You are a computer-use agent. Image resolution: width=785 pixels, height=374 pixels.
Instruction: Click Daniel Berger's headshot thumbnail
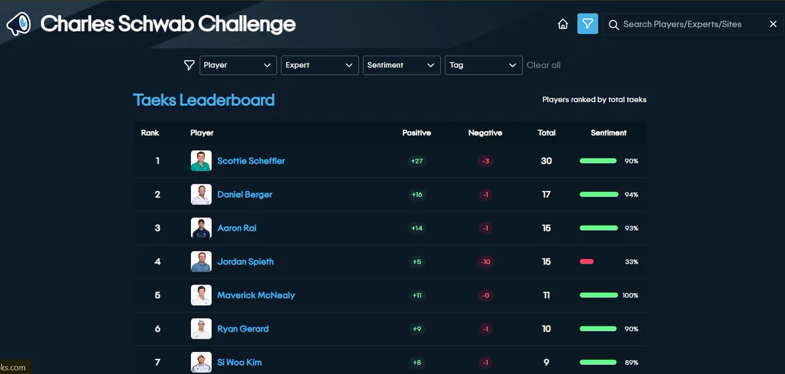tap(201, 195)
